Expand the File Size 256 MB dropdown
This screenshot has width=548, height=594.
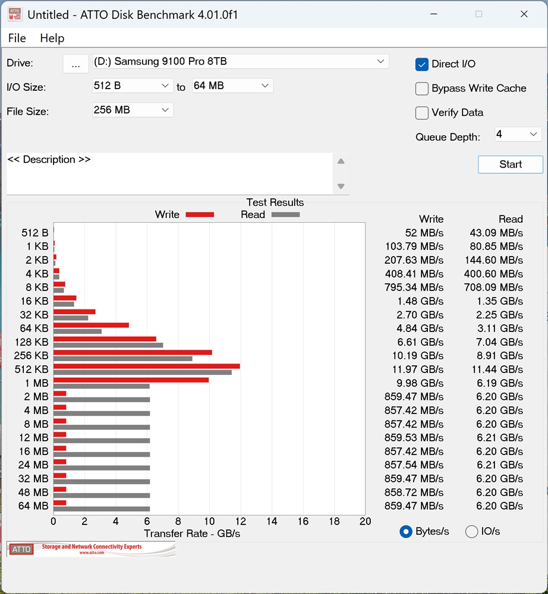[x=165, y=110]
